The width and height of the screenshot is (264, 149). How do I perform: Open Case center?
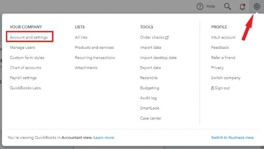(x=151, y=118)
